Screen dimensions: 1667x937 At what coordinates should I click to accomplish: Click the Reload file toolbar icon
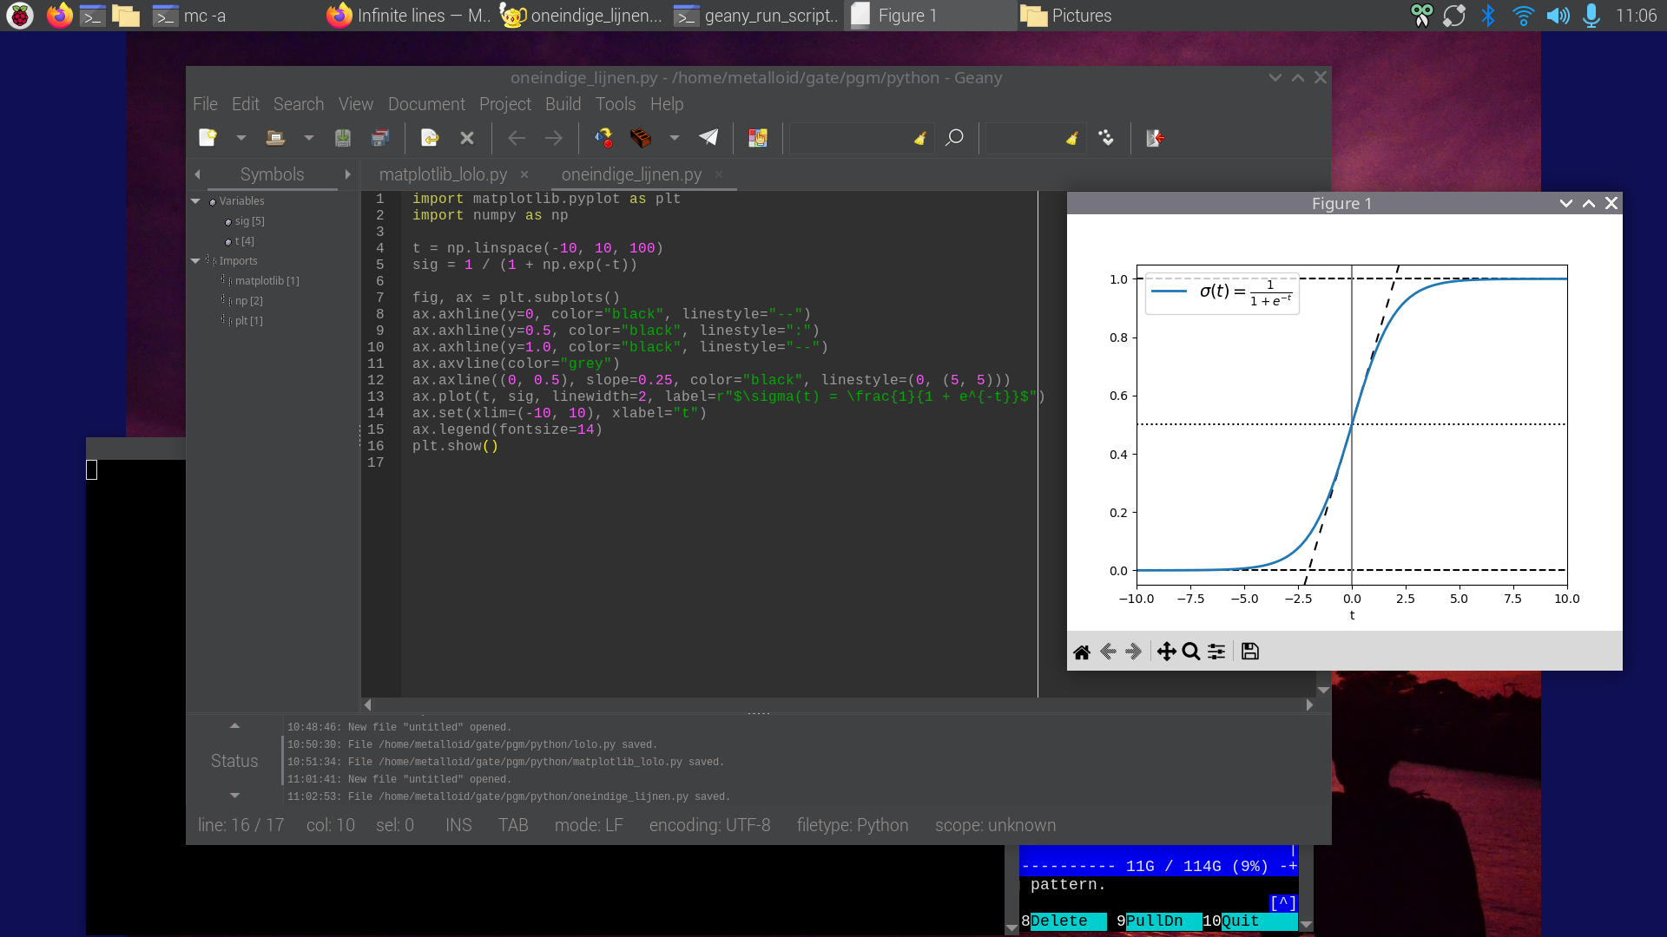pos(429,138)
